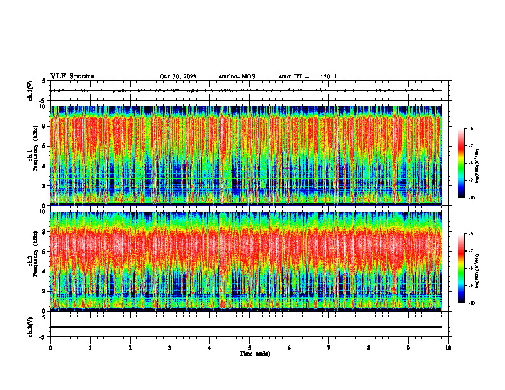The width and height of the screenshot is (505, 390).
Task: Click the ch.1 frequency tick label "6"
Action: click(x=45, y=146)
